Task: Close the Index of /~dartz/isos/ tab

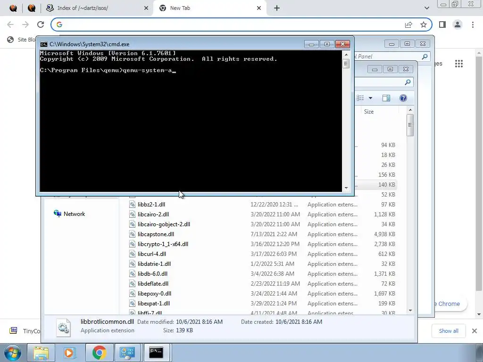Action: point(146,8)
